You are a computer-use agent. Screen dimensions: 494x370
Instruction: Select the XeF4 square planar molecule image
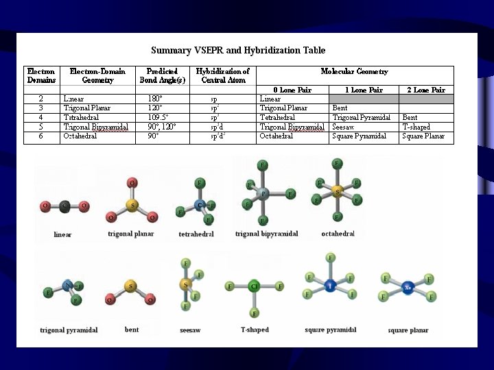(x=408, y=288)
